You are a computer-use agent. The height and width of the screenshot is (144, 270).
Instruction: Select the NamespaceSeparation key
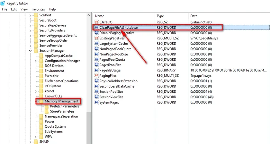tap(61, 116)
